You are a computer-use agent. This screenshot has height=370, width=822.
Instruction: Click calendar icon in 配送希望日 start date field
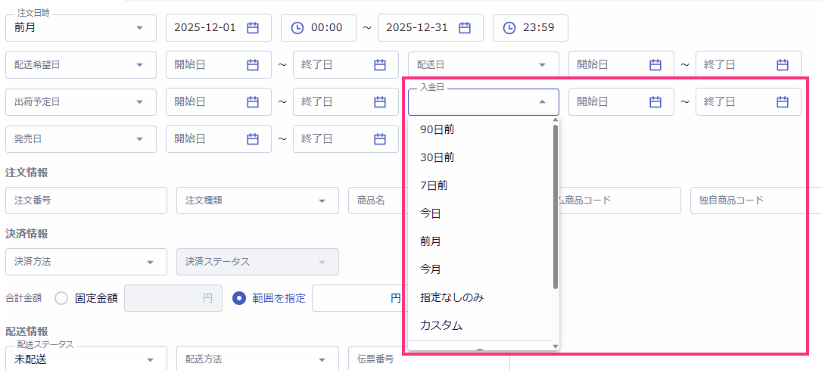tap(253, 65)
